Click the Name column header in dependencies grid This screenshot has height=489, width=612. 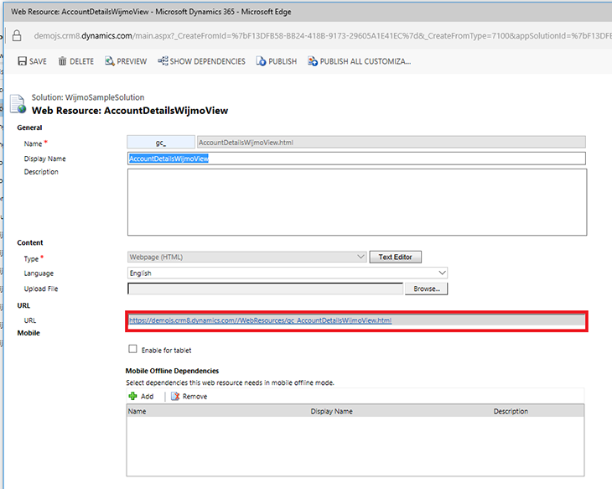point(137,411)
